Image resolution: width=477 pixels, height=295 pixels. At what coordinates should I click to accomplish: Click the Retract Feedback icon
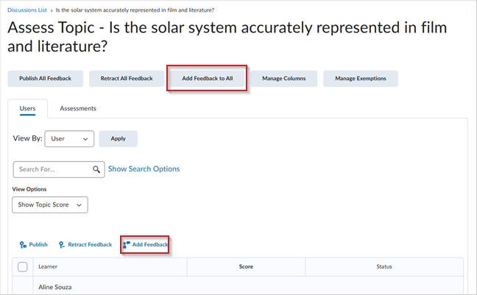click(62, 245)
